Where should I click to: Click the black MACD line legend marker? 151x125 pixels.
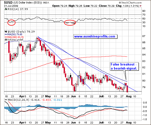coord(6,100)
